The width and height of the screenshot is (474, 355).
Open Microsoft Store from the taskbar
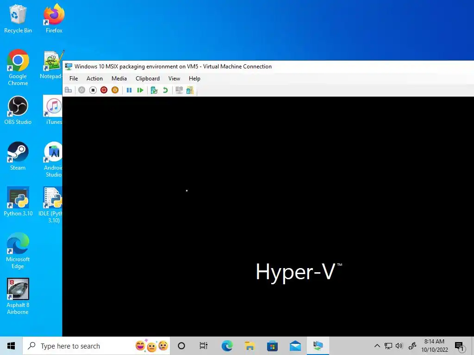tap(272, 346)
